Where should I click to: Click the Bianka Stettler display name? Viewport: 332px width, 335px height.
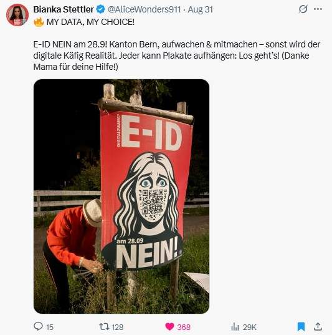[64, 9]
